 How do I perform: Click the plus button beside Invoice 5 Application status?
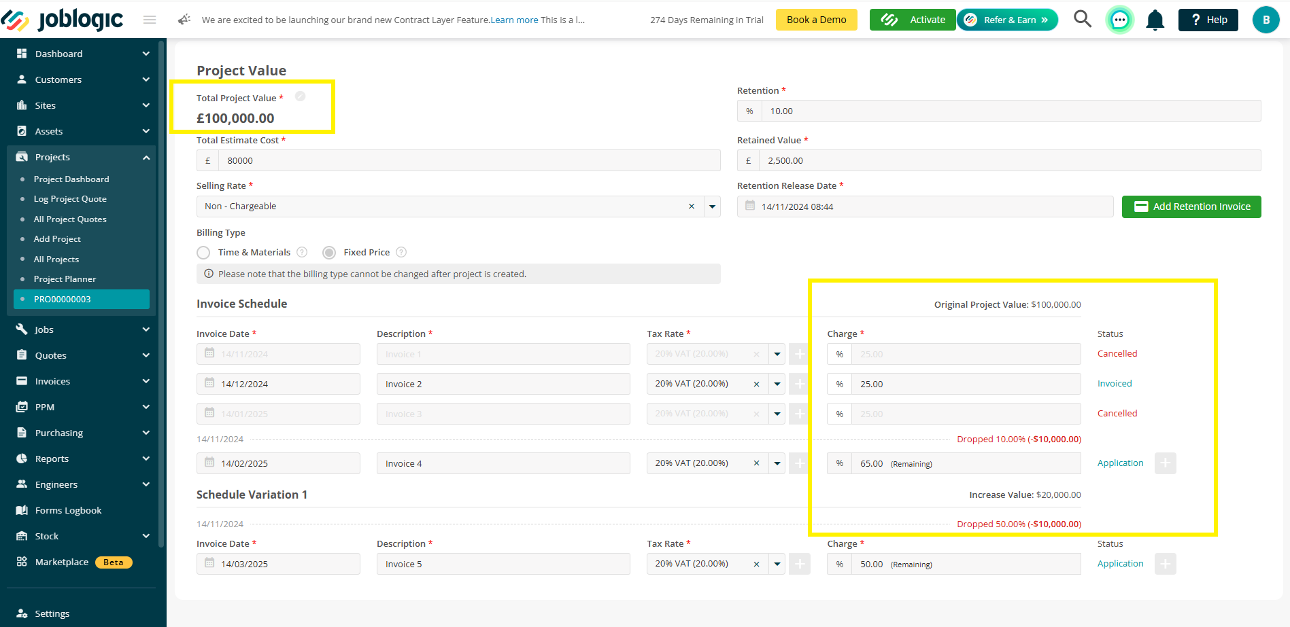pos(1166,564)
